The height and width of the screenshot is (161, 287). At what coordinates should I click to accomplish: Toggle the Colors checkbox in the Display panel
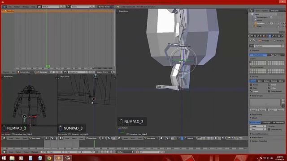269,85
